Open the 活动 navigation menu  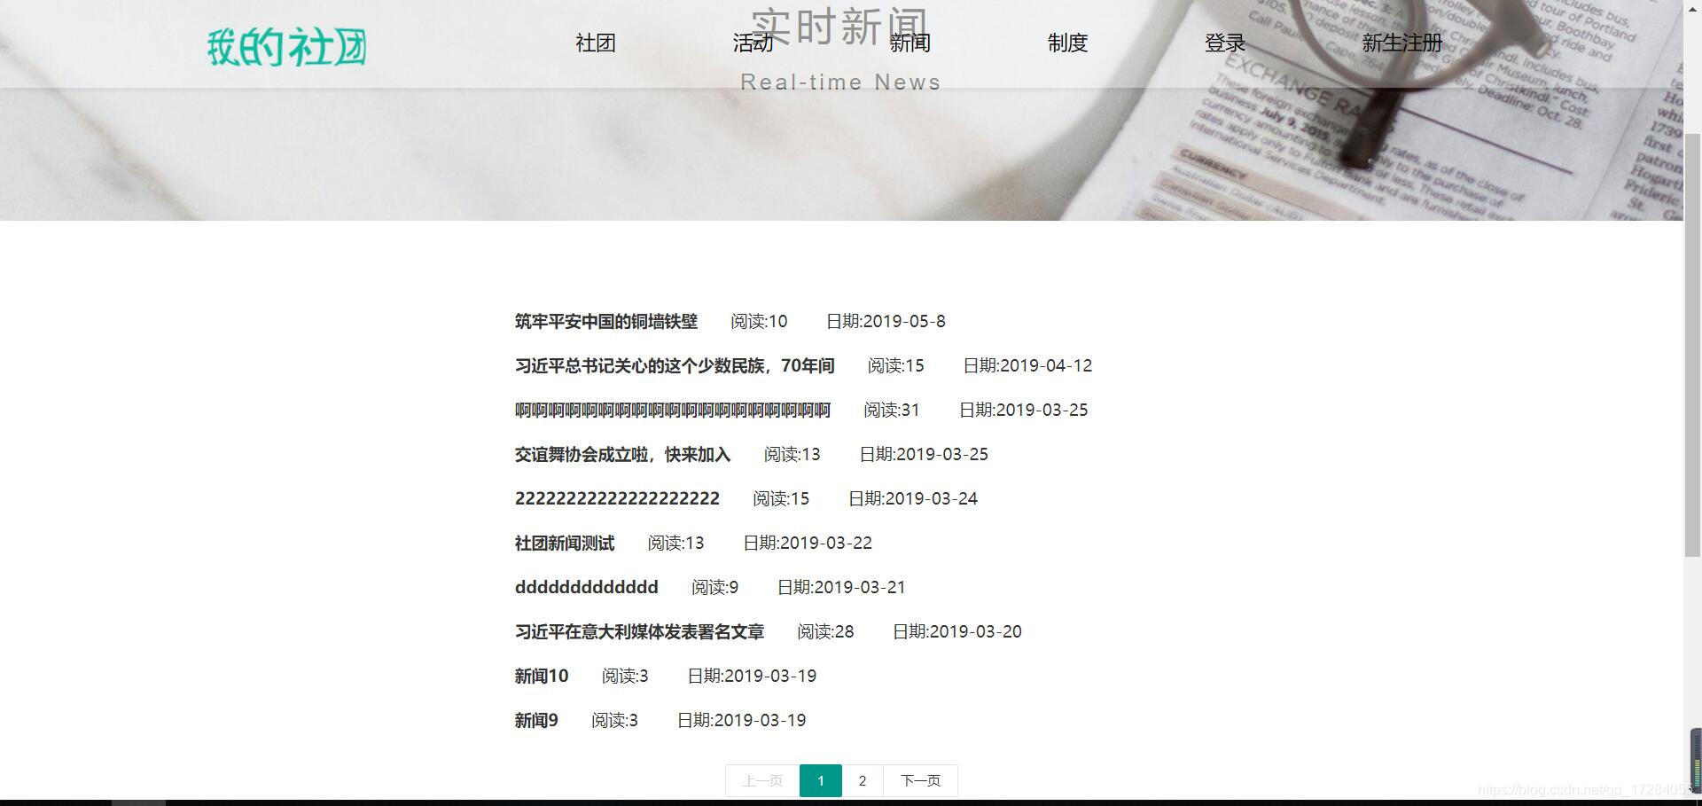click(753, 43)
